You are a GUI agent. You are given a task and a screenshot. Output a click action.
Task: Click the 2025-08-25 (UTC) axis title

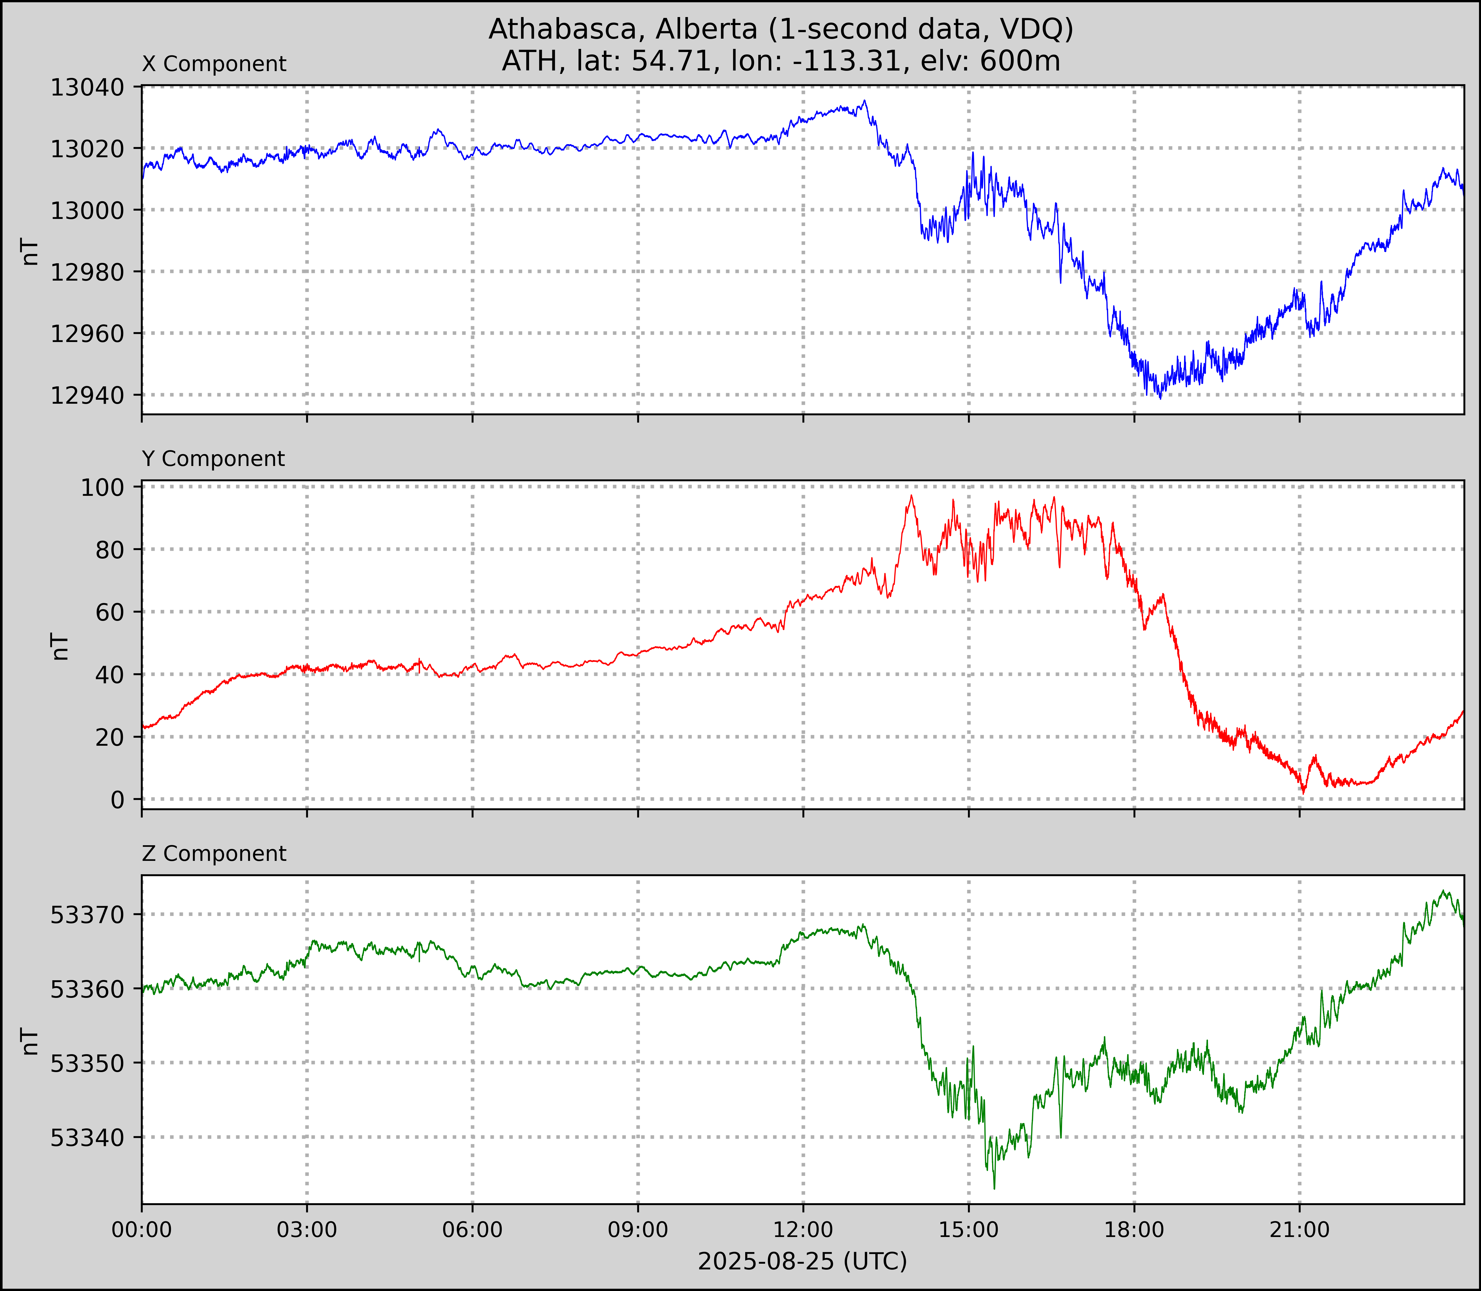click(802, 1261)
